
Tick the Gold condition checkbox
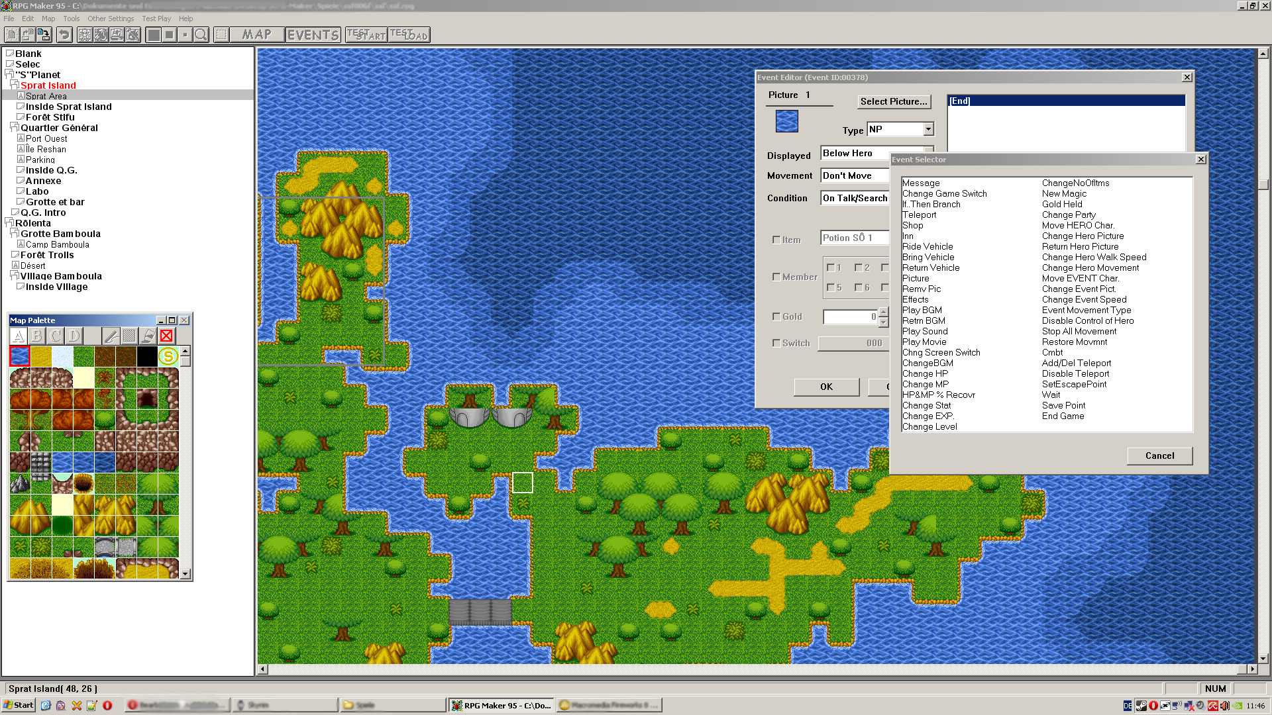[776, 316]
